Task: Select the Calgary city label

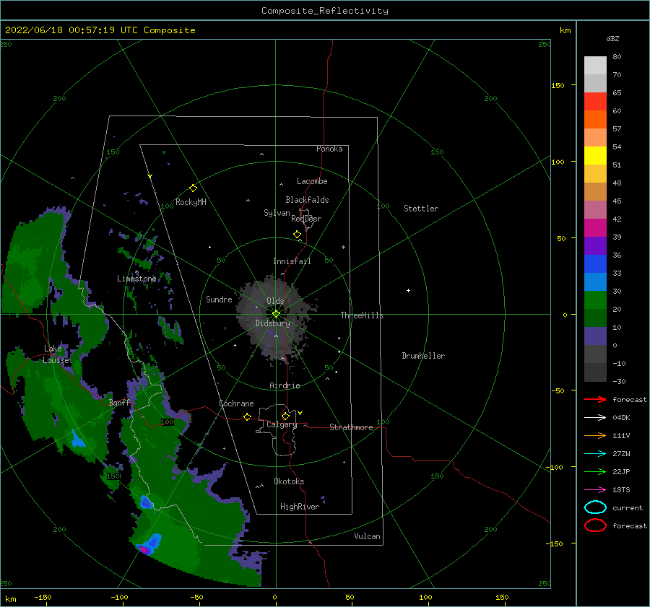Action: pos(282,424)
